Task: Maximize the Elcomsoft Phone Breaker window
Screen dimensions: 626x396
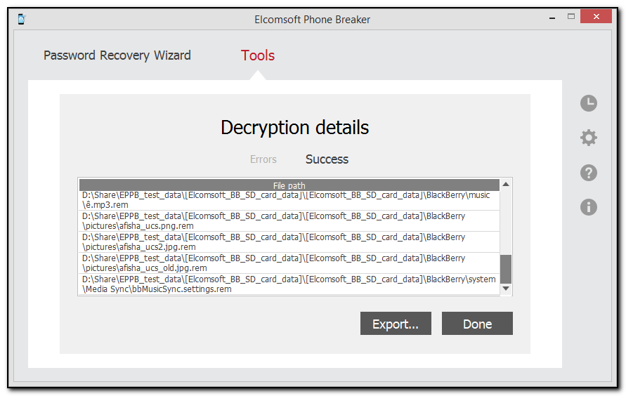Action: [571, 17]
